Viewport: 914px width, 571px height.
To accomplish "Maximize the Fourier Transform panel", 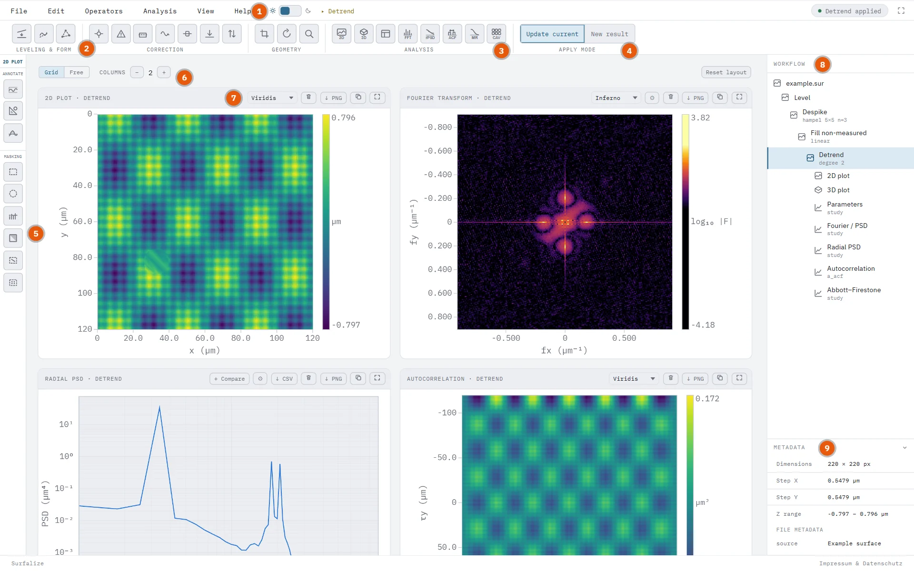I will 739,98.
